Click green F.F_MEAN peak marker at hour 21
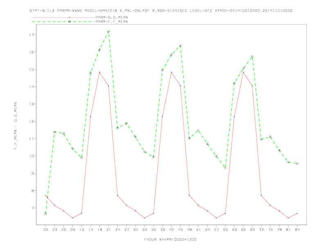Image resolution: width=324 pixels, height=250 pixels. point(108,31)
